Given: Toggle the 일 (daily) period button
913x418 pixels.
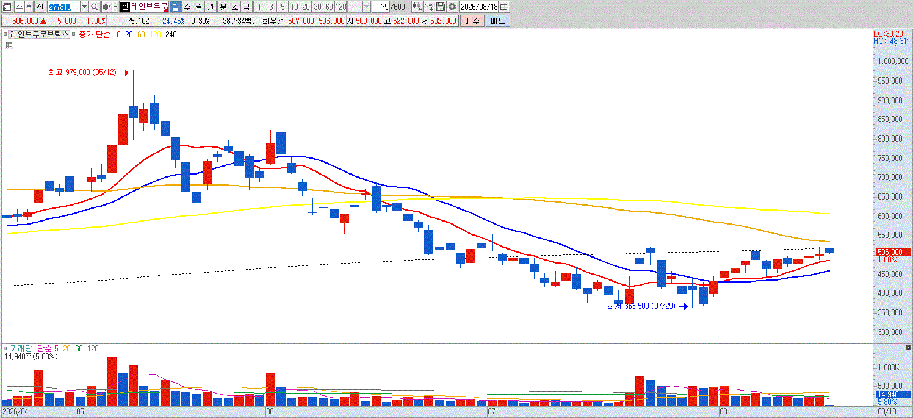Looking at the screenshot, I should 175,7.
